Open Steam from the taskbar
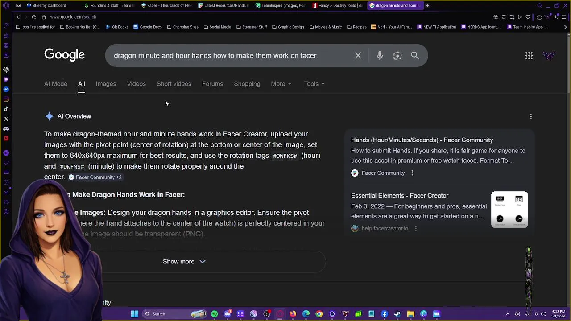This screenshot has height=321, width=571. (397, 314)
